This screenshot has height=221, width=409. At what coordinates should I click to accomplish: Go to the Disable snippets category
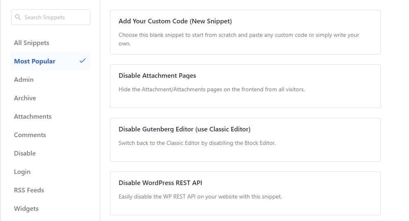click(x=25, y=153)
